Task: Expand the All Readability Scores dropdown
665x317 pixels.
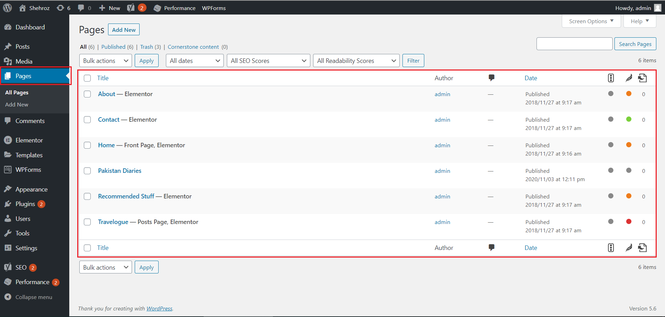Action: click(356, 60)
